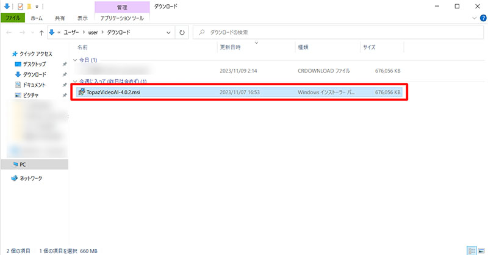
Task: Go back with the left arrow button
Action: pyautogui.click(x=9, y=32)
